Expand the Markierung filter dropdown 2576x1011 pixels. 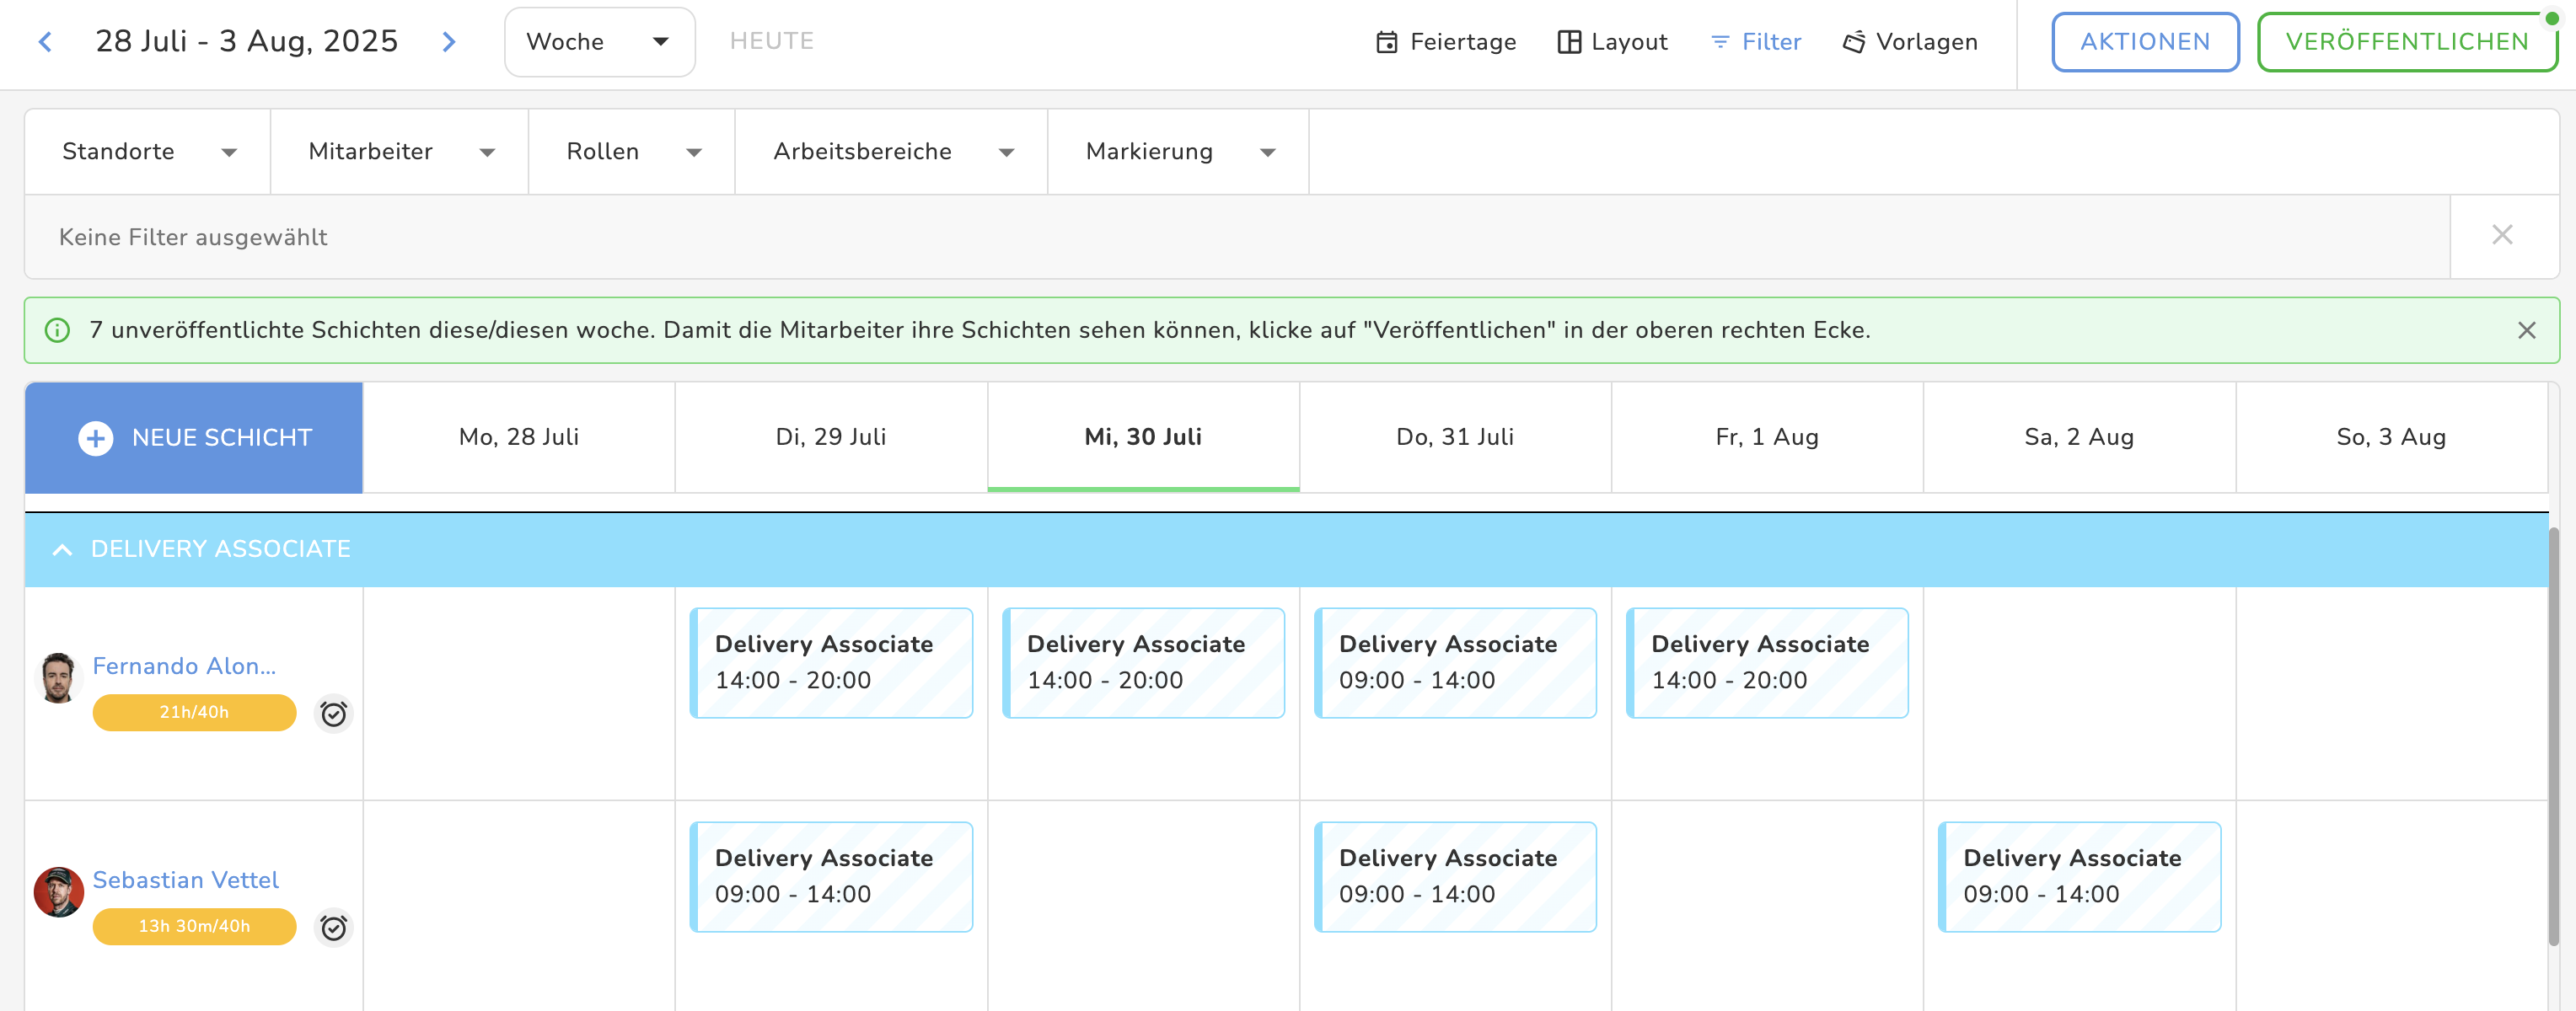pyautogui.click(x=1179, y=152)
